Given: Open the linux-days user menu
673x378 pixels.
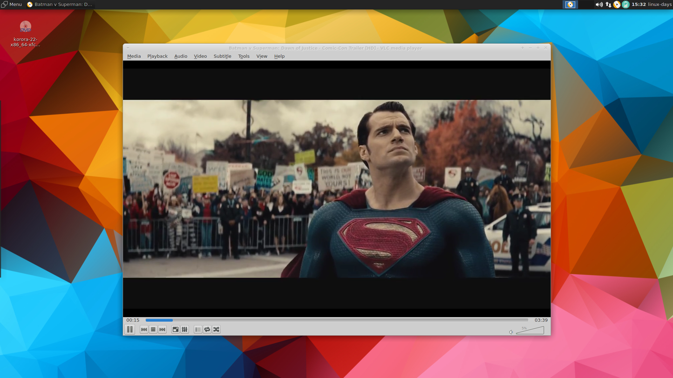Looking at the screenshot, I should pyautogui.click(x=660, y=5).
